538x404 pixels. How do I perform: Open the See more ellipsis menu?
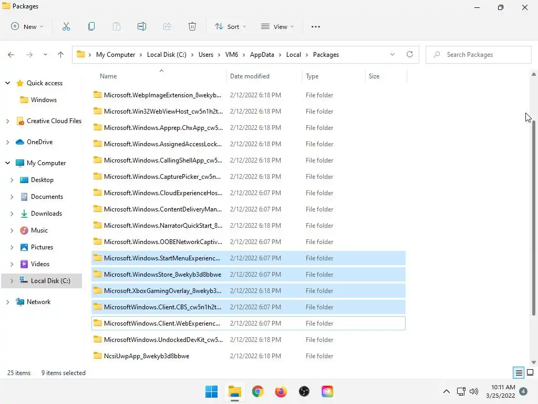click(x=315, y=26)
